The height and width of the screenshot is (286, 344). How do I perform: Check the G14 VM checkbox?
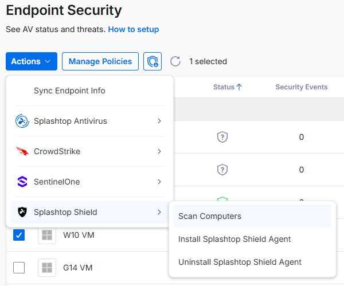click(x=19, y=268)
